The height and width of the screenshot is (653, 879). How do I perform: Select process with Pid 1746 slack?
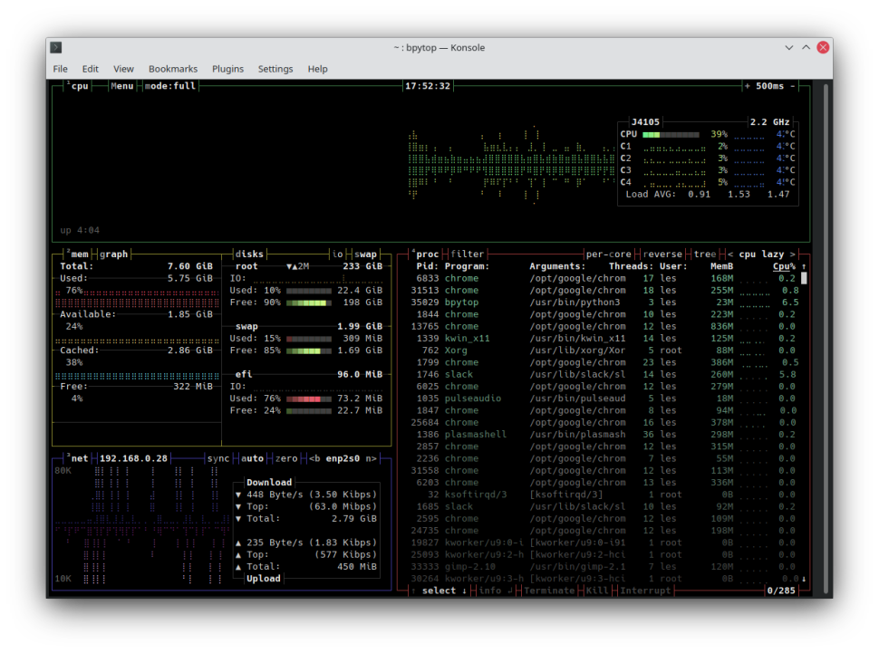(604, 374)
